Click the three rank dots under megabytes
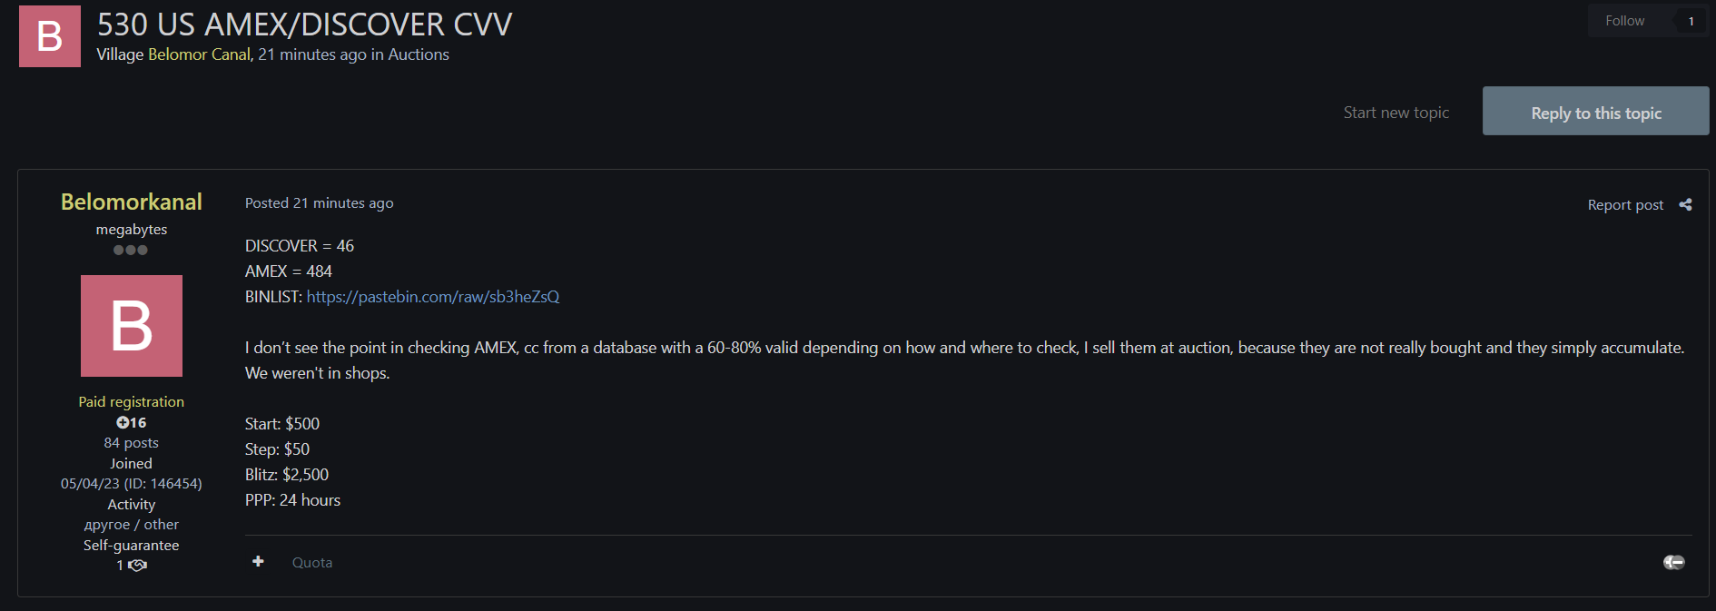Viewport: 1716px width, 611px height. 131,250
